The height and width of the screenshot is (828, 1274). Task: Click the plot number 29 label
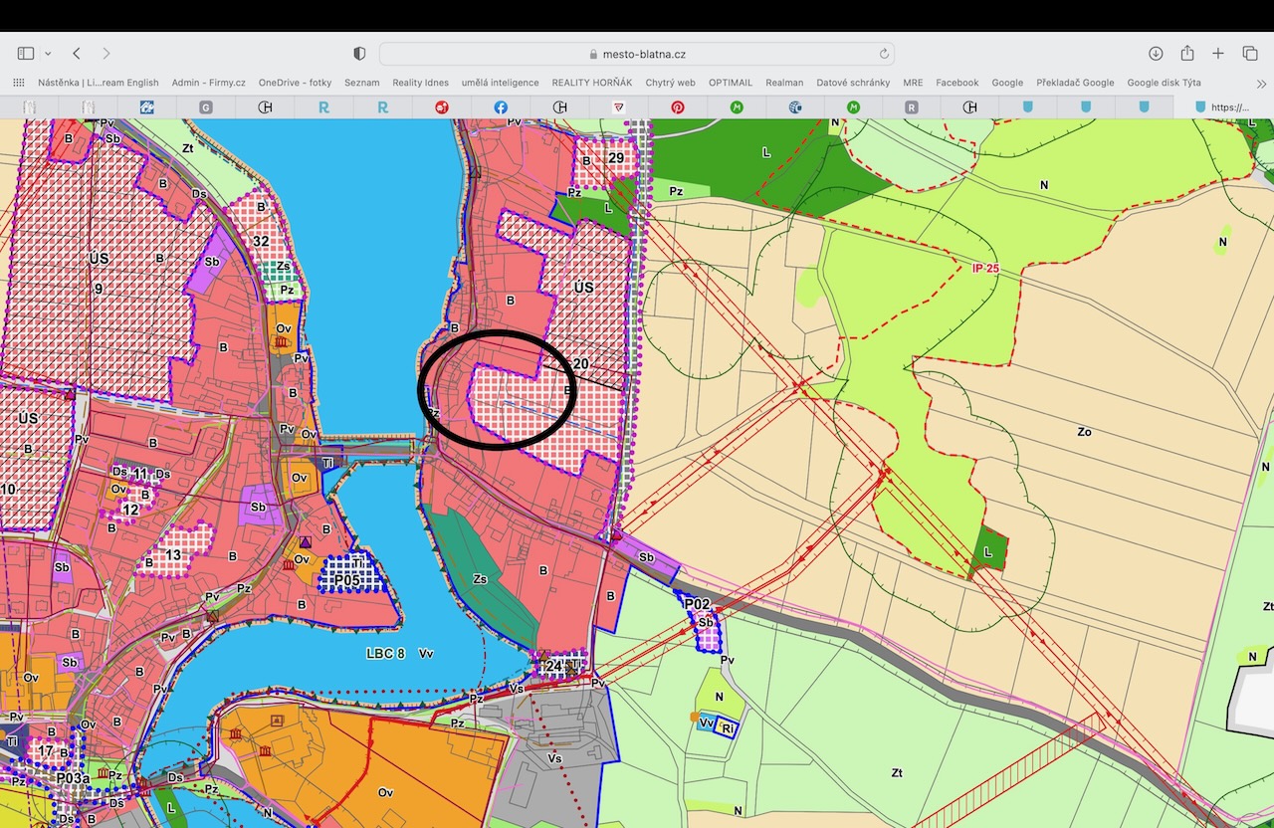tap(616, 158)
